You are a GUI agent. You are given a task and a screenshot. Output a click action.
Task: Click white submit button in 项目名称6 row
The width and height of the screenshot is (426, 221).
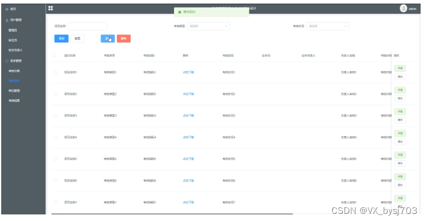coord(400,185)
